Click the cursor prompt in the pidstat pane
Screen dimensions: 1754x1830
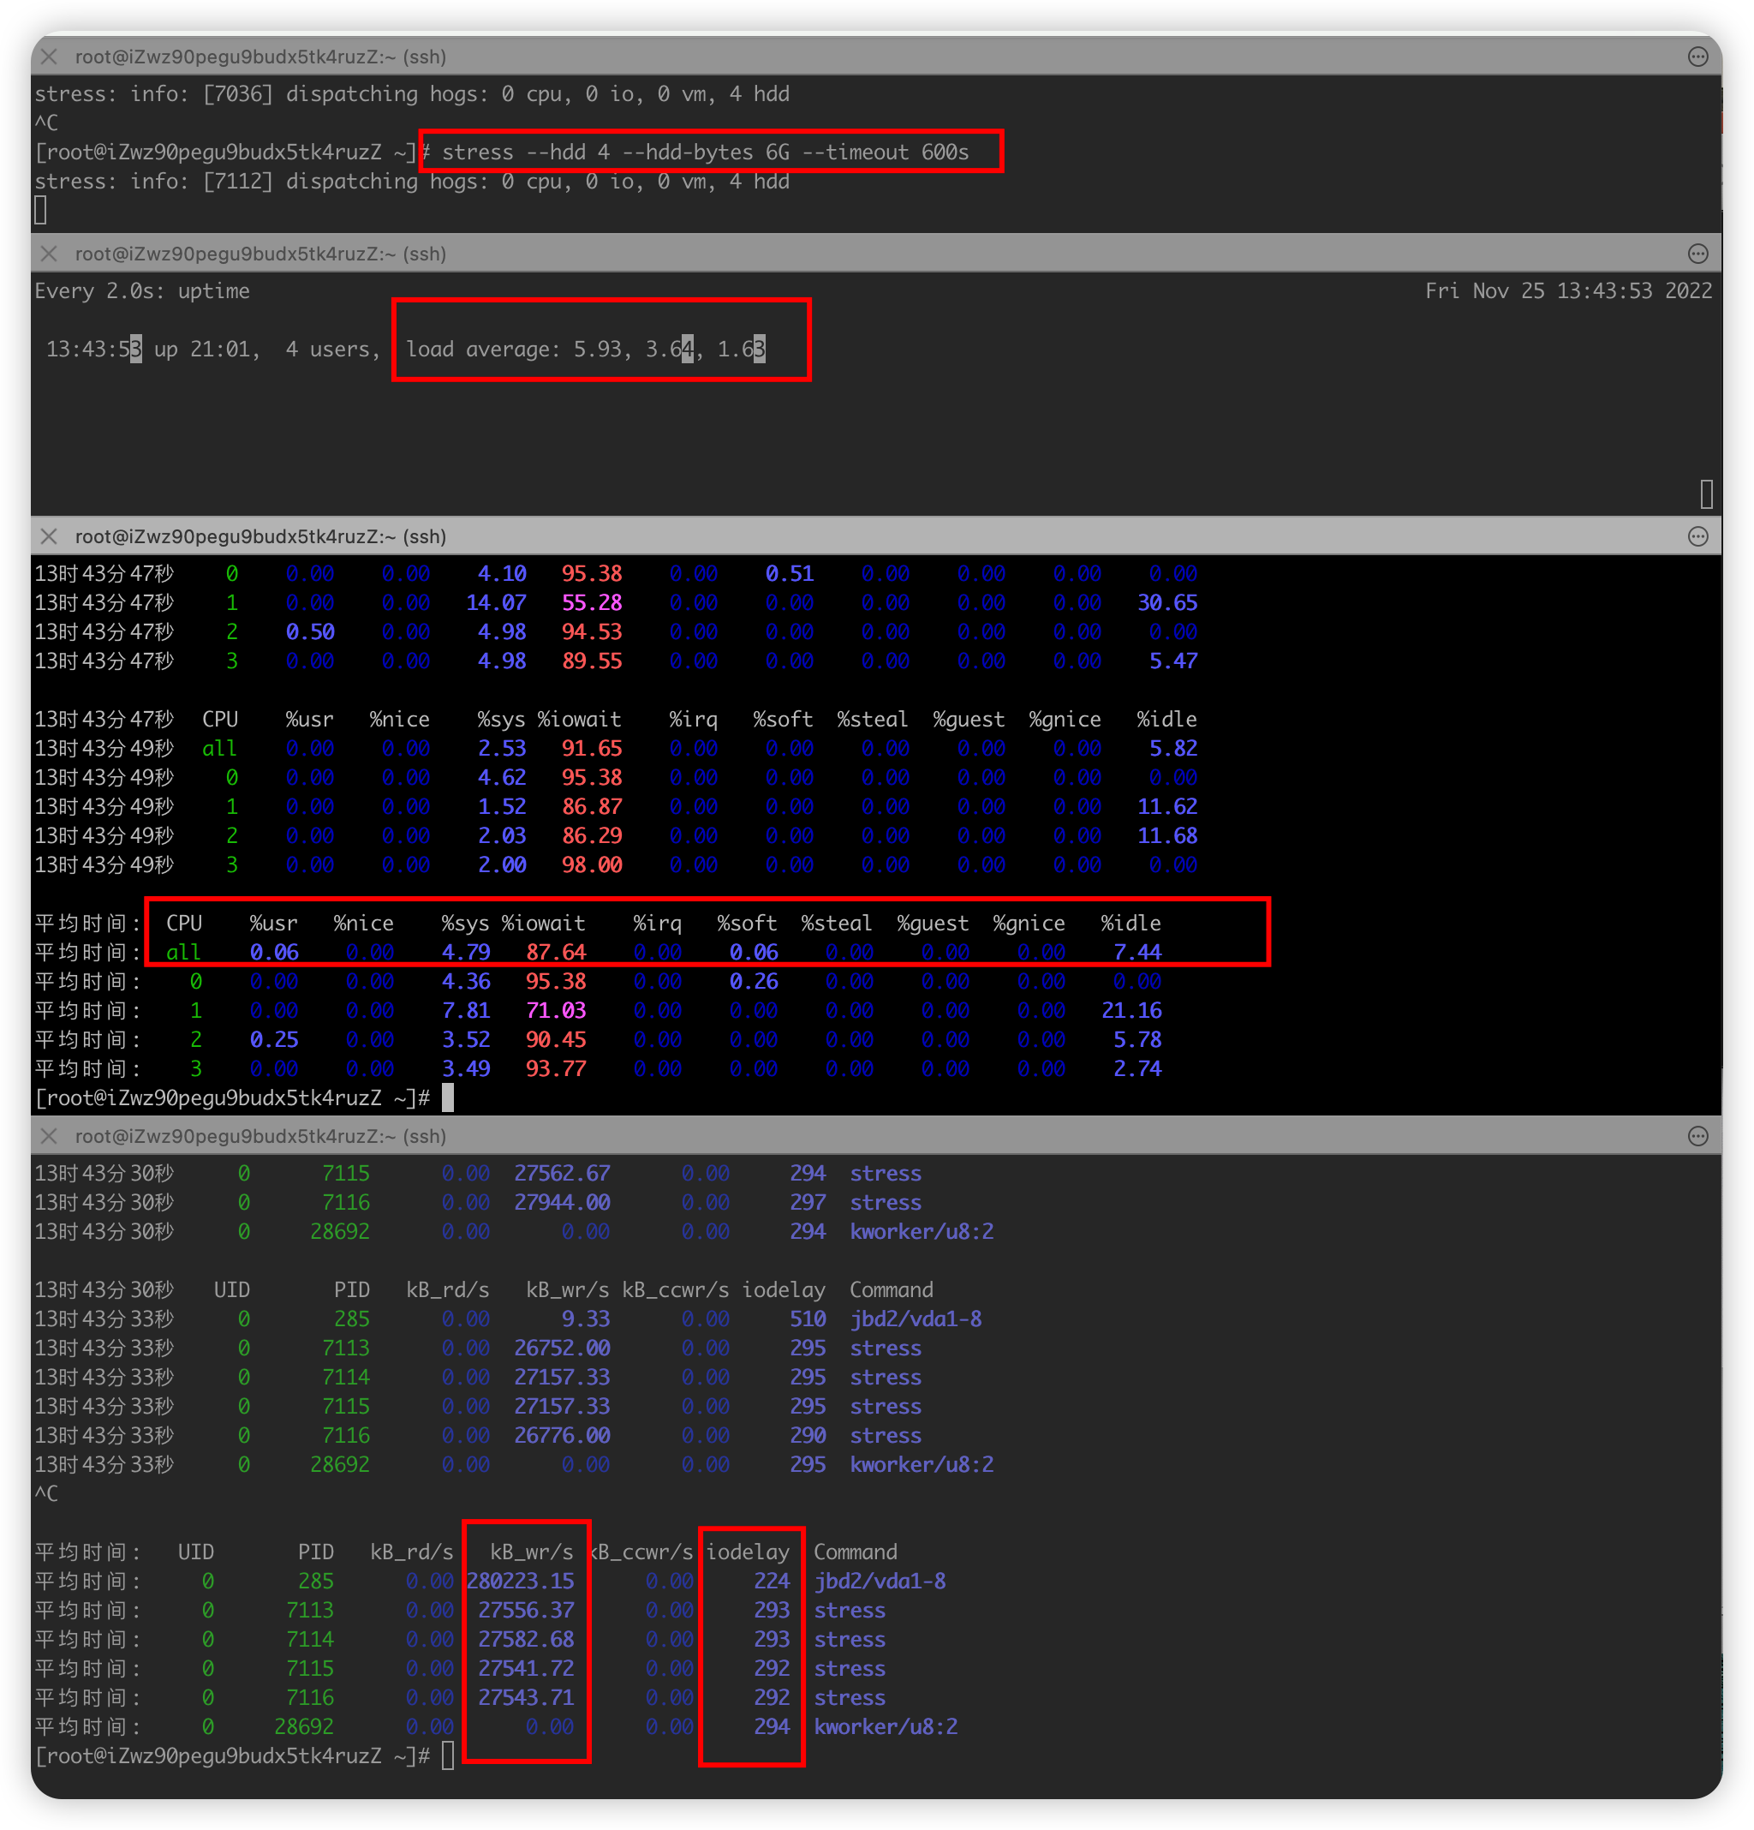click(448, 1756)
